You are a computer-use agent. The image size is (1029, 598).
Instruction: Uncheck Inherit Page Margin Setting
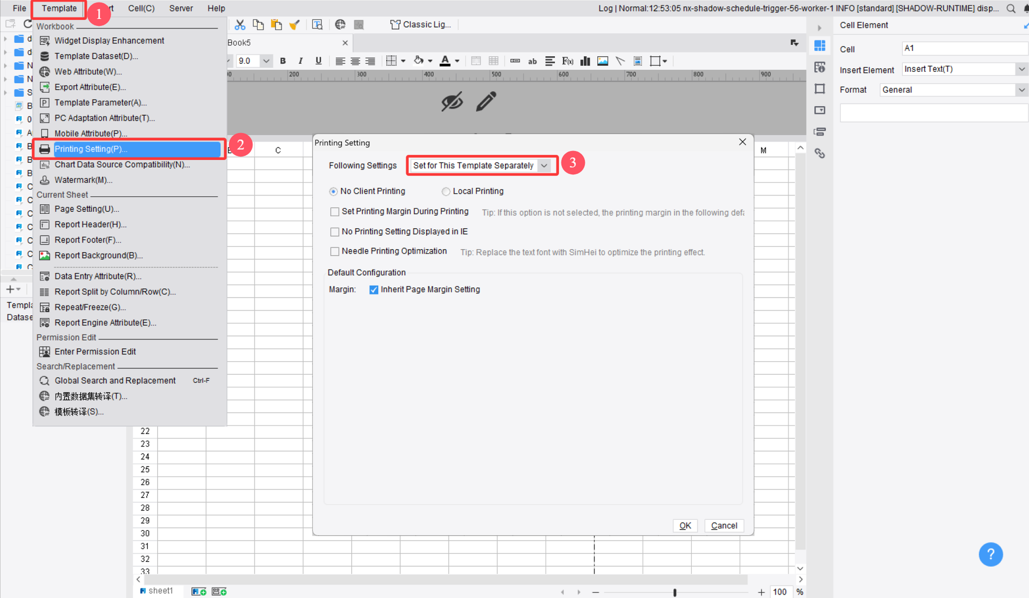pyautogui.click(x=373, y=290)
